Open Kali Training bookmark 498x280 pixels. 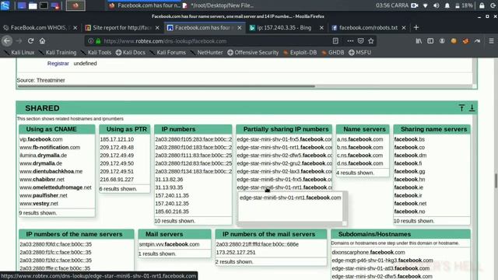tap(58, 52)
